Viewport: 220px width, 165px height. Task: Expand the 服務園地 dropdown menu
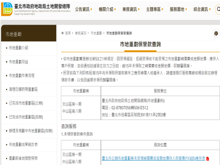[x=178, y=10]
